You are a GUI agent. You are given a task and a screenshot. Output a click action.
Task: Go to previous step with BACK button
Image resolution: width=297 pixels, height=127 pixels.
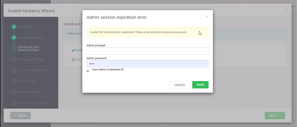pos(21,115)
